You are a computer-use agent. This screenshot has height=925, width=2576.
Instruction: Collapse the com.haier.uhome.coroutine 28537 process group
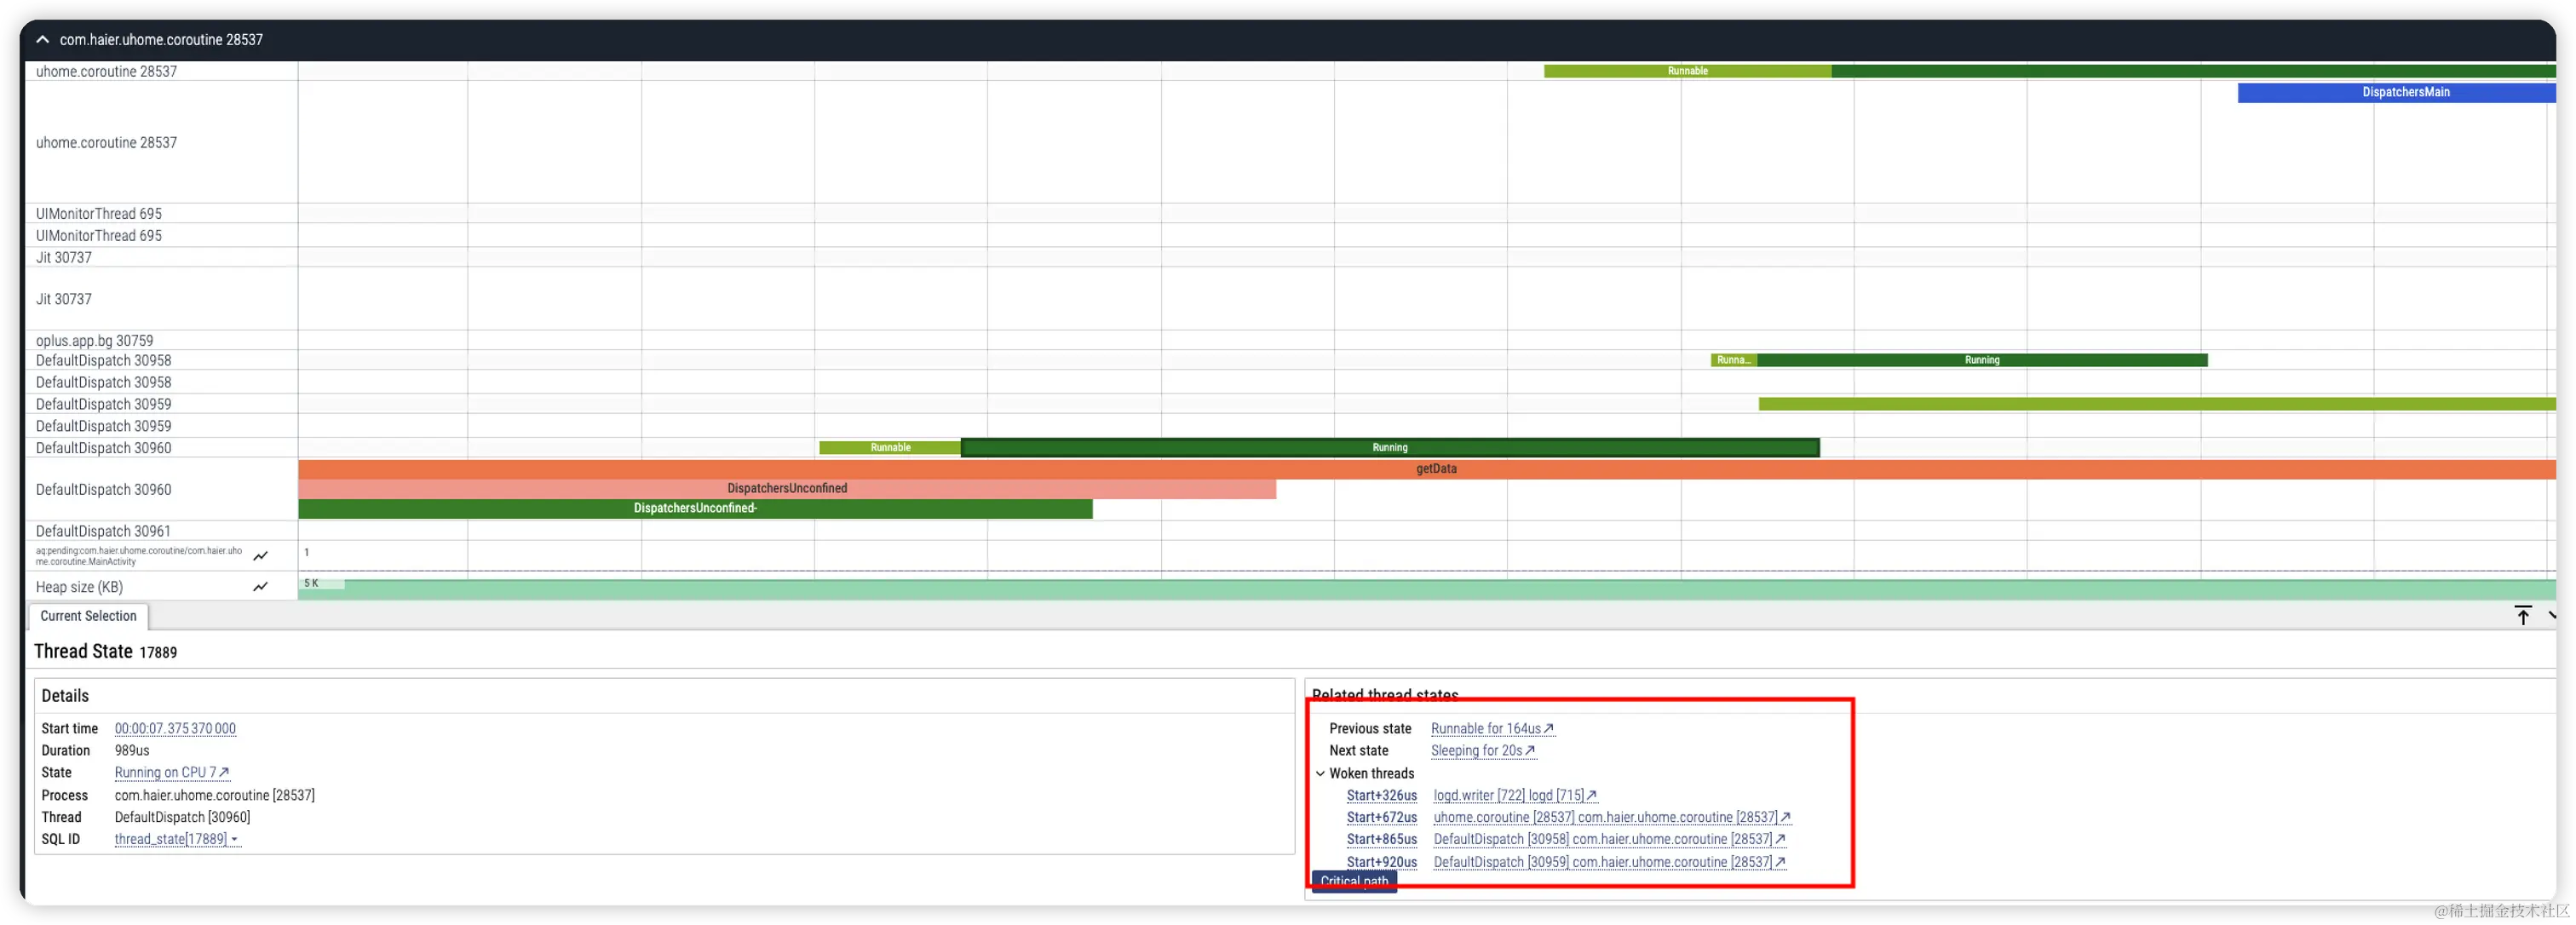tap(42, 40)
